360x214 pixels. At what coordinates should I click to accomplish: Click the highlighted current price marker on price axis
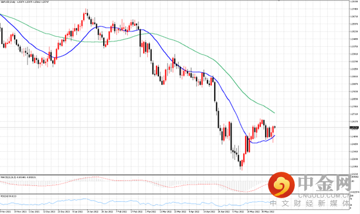(354, 127)
